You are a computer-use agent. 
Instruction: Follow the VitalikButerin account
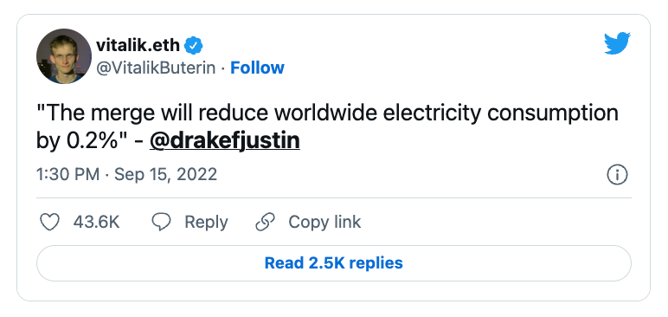tap(257, 68)
